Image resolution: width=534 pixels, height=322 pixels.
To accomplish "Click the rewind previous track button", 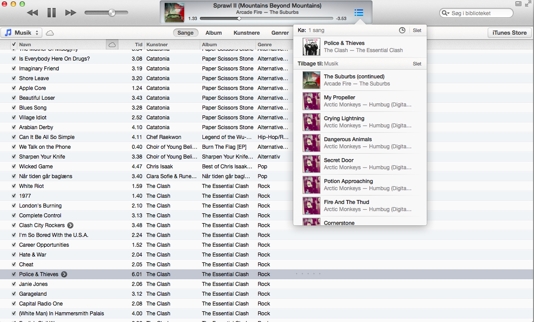I will click(32, 13).
